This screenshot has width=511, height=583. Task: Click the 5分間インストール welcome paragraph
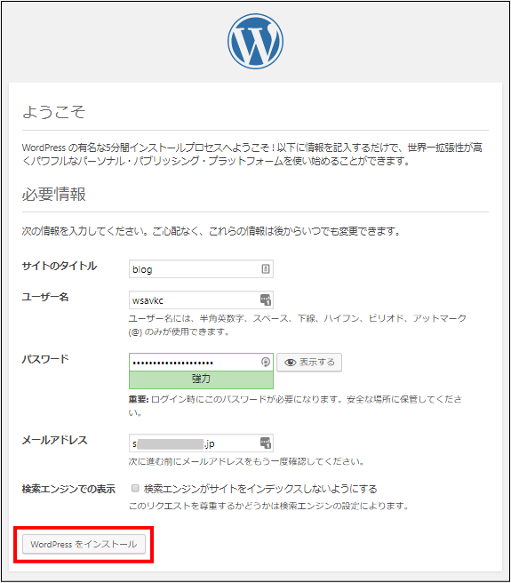point(252,155)
